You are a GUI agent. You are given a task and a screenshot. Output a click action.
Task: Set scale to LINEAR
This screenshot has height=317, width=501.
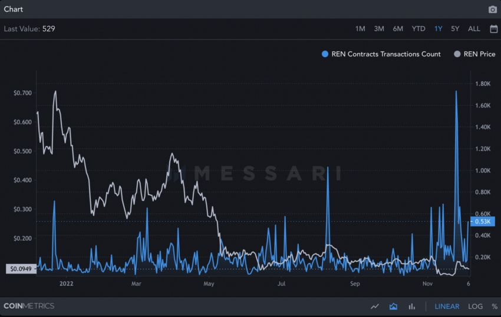(447, 306)
